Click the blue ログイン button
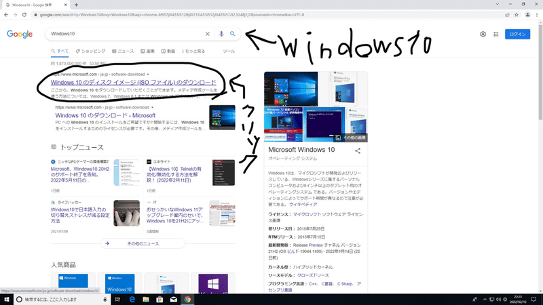This screenshot has width=543, height=305. [x=517, y=35]
